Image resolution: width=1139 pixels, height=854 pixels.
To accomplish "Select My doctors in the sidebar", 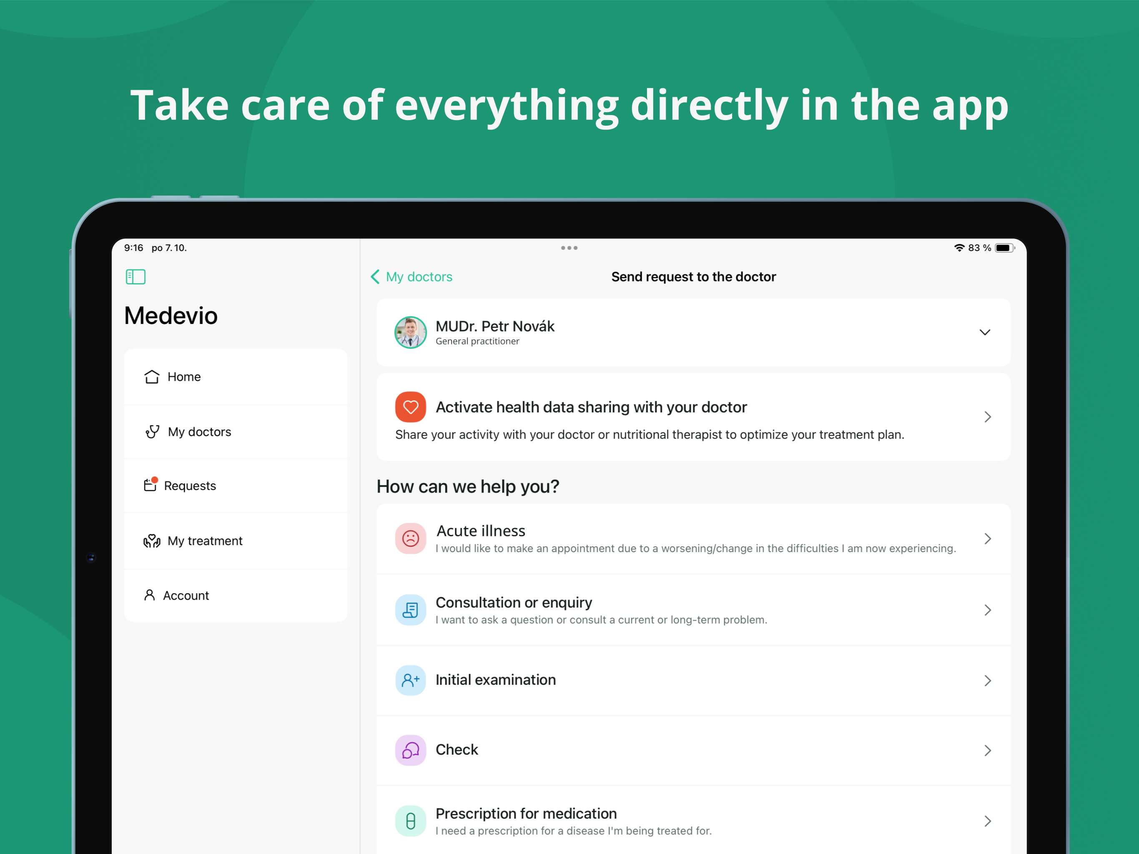I will coord(236,432).
